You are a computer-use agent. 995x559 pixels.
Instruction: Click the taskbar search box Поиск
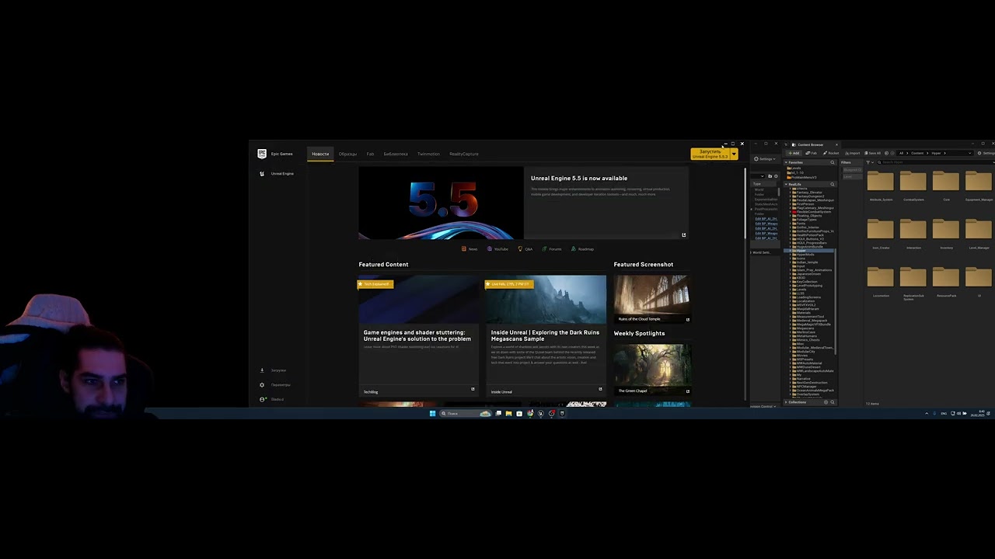point(466,413)
